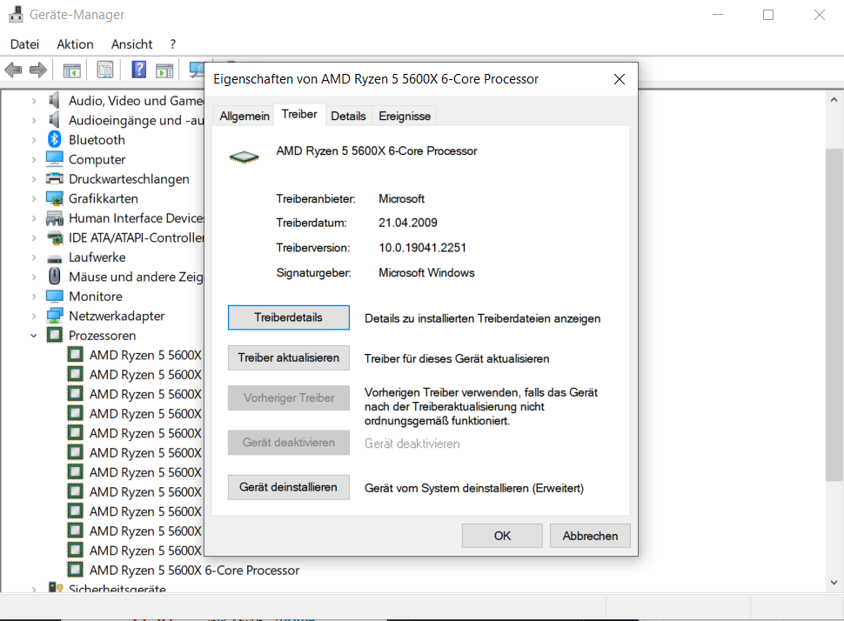Click the 'Microsoft Windows' Signaturgeber value

click(x=427, y=273)
